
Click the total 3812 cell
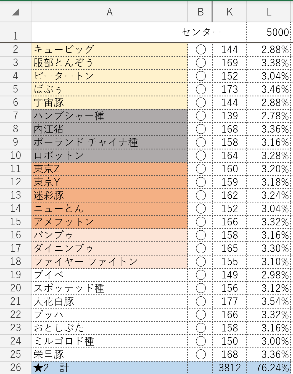(229, 368)
